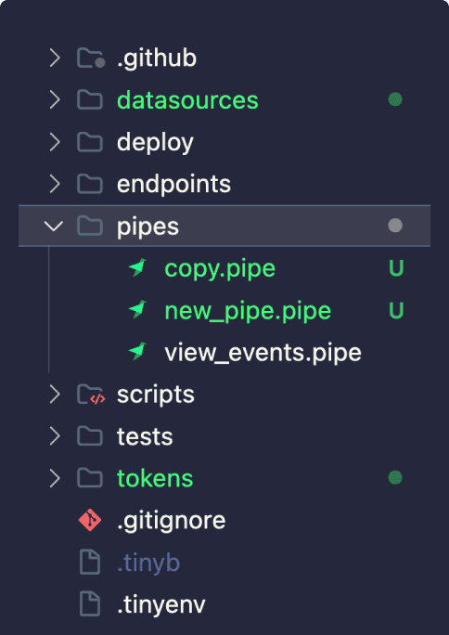Screen dimensions: 449x635
Task: Click the file icon beside .tinyenv
Action: pos(90,604)
